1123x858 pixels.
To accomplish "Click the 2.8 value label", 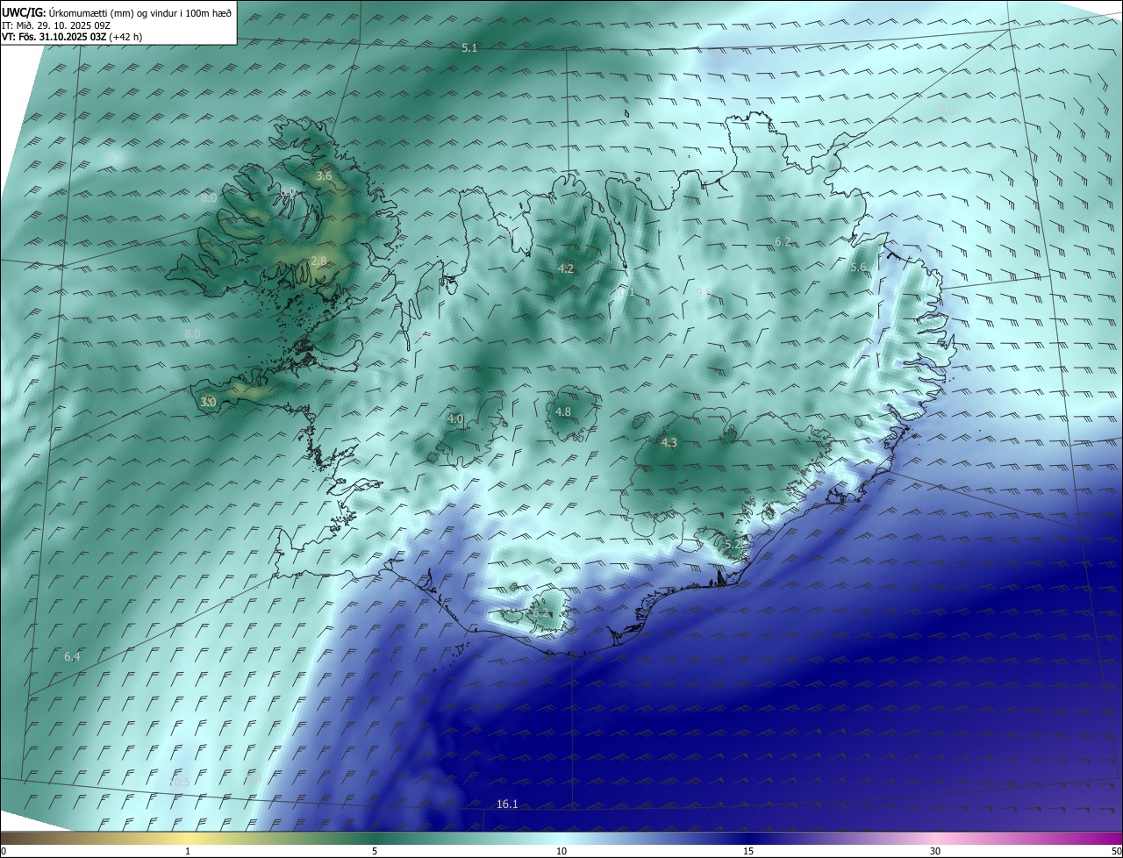I will click(318, 261).
